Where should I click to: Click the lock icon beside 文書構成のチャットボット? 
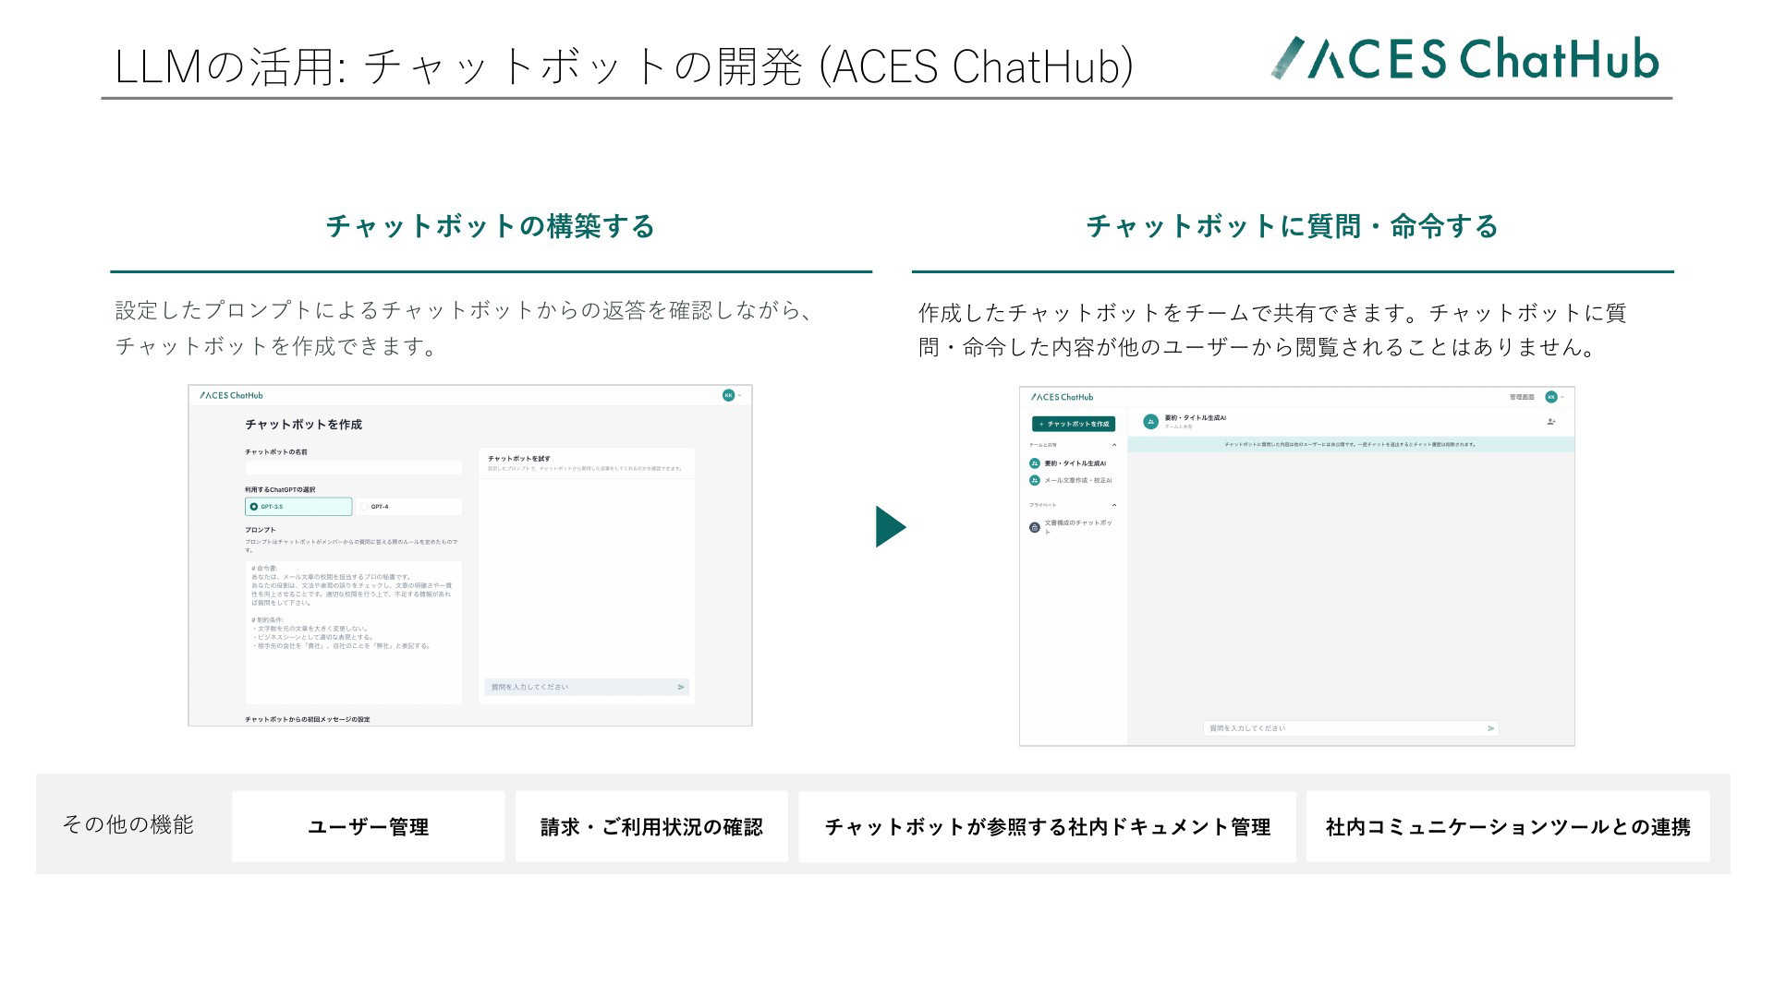(x=1035, y=527)
